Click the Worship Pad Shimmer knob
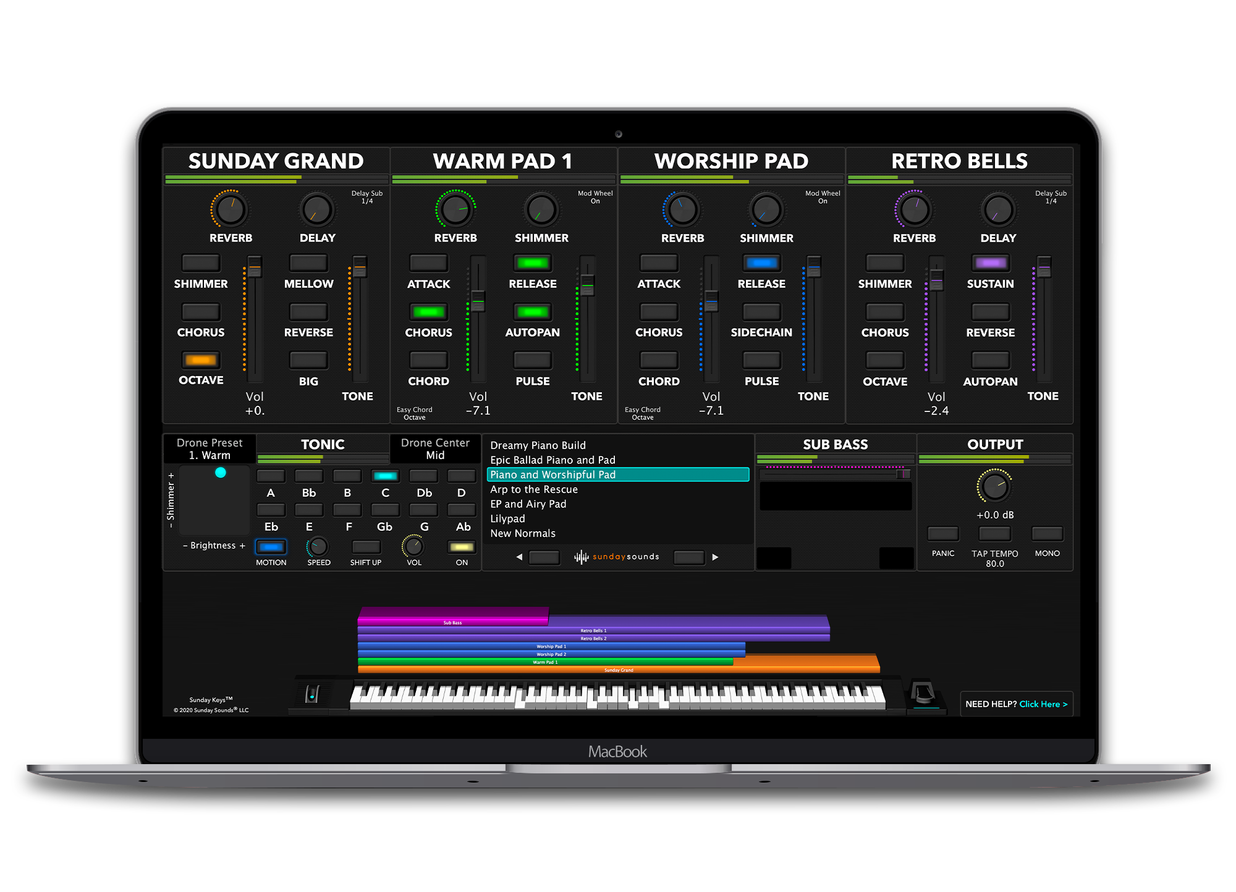Viewport: 1236px width, 892px height. (766, 210)
